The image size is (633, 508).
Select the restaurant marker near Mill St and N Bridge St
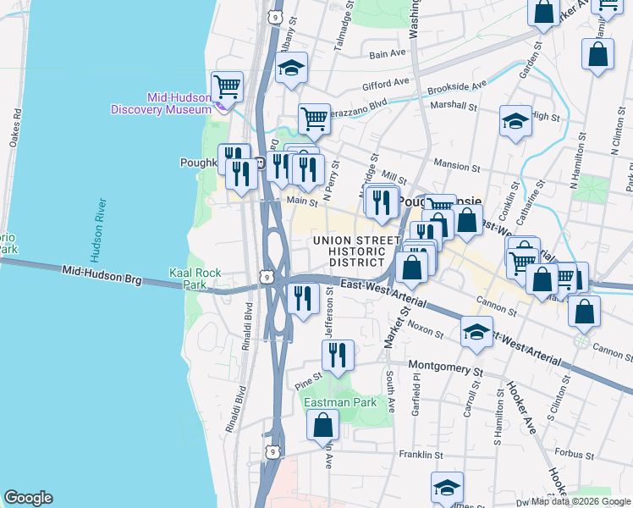[382, 203]
